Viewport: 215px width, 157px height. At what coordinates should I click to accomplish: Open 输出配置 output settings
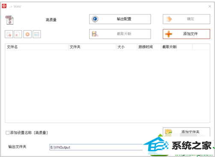120,19
